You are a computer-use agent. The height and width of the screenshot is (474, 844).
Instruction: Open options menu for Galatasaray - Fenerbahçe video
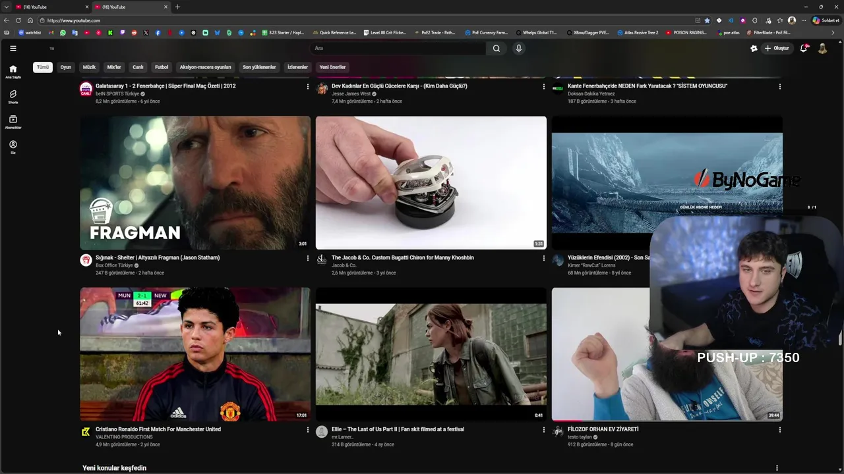[x=308, y=86]
